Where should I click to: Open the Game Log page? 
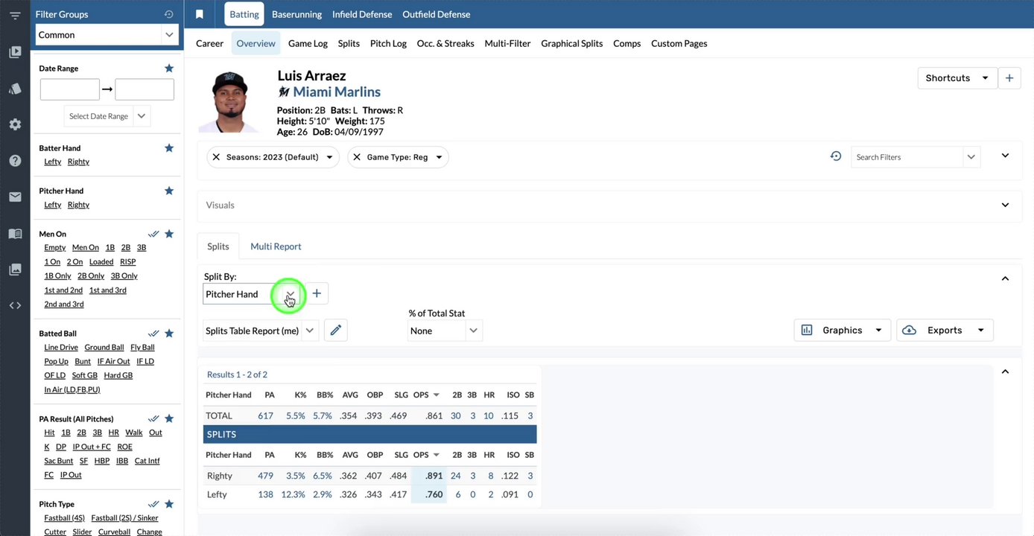point(308,43)
